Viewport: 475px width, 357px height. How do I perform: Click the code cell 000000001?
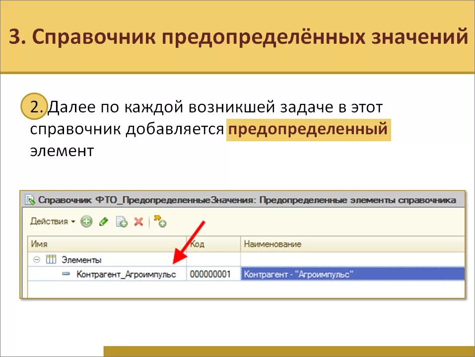pyautogui.click(x=213, y=274)
